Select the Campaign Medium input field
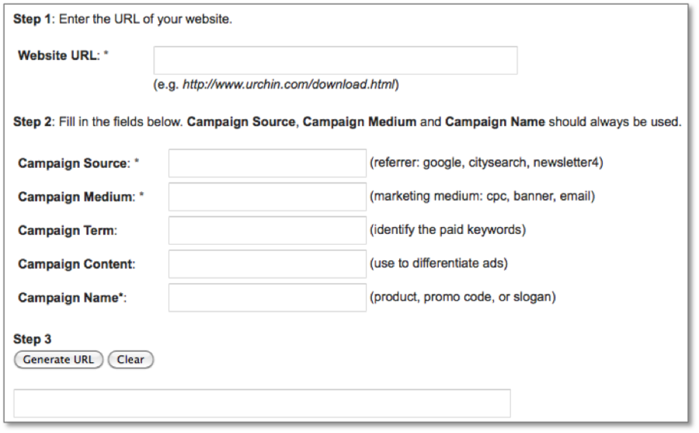Viewport: 699px width, 433px height. pyautogui.click(x=267, y=197)
